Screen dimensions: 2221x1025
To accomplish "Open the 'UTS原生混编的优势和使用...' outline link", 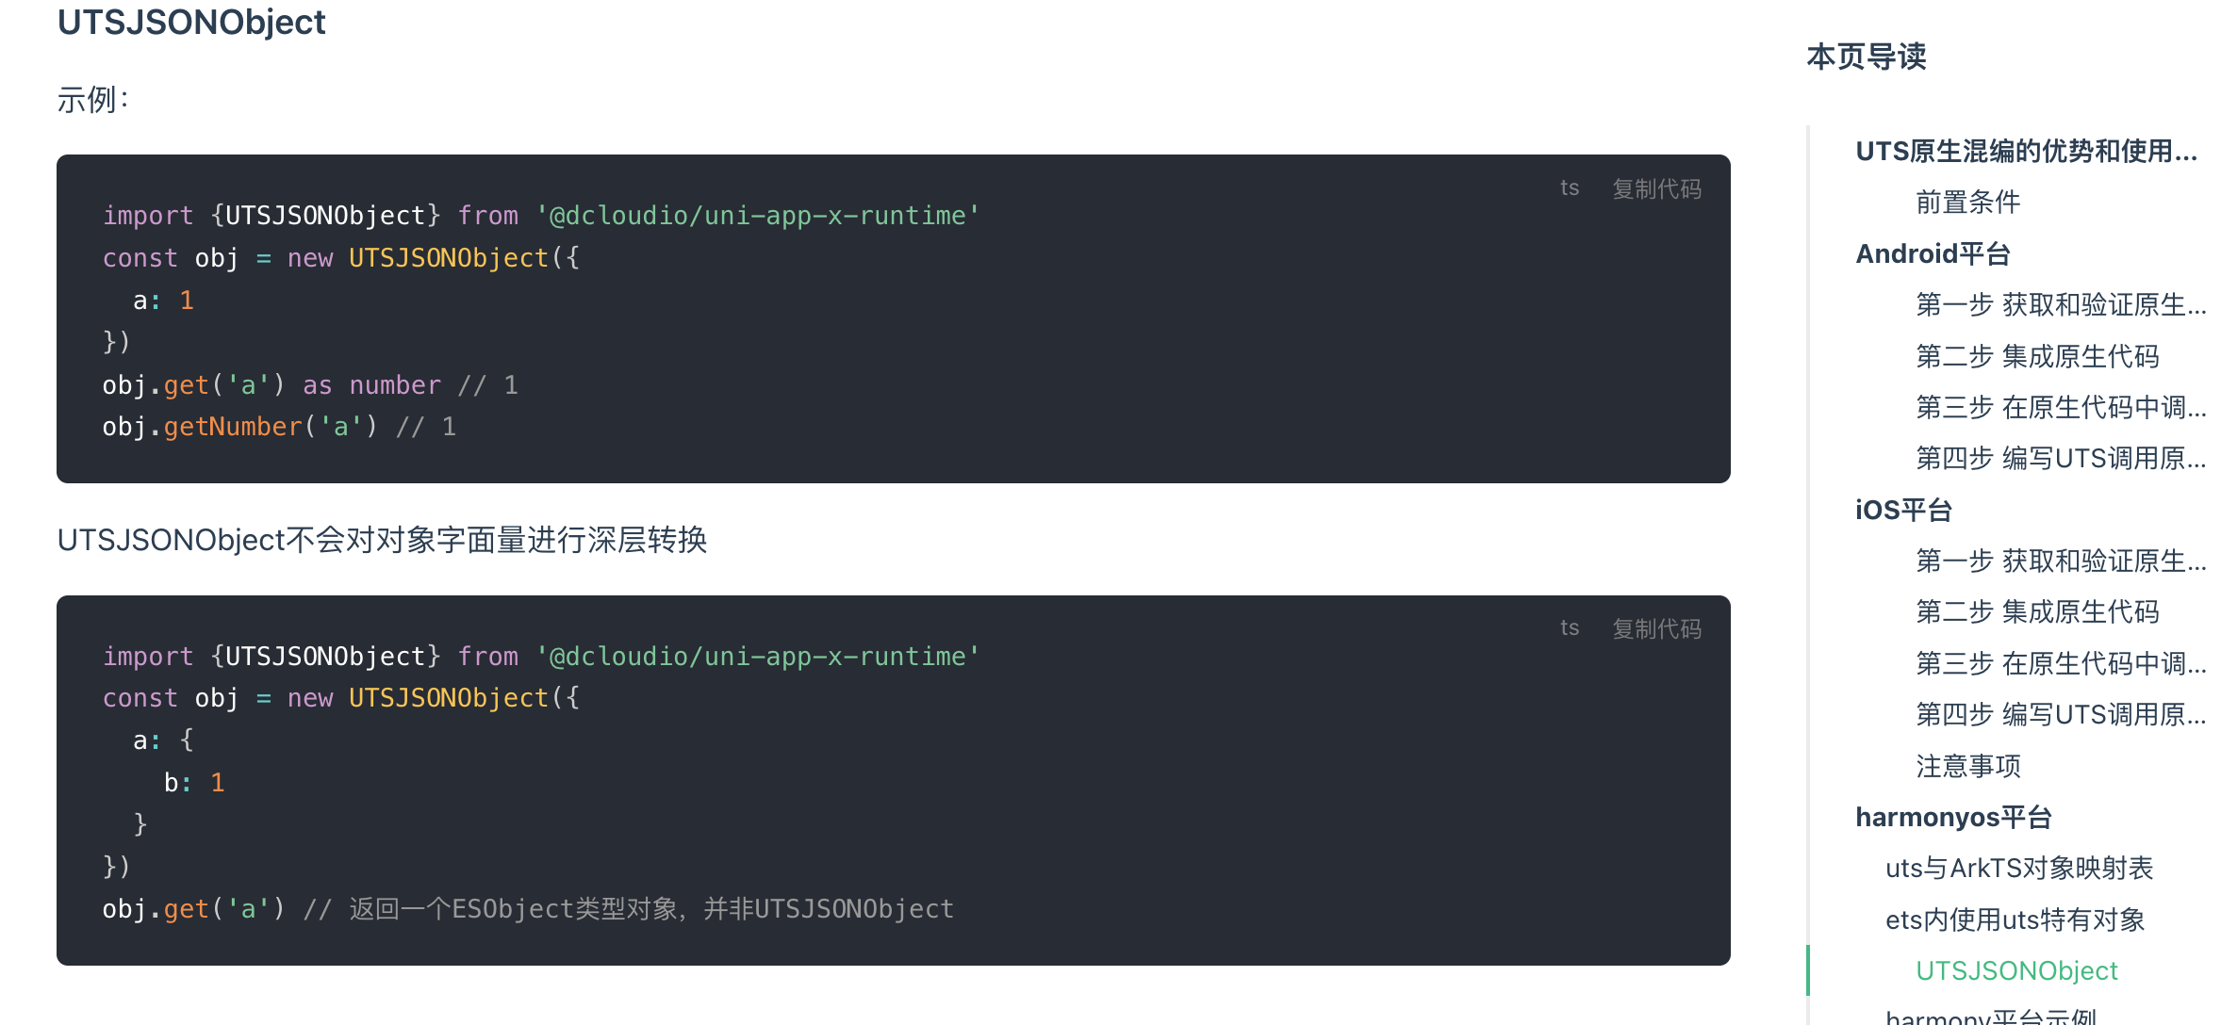I will (2026, 152).
